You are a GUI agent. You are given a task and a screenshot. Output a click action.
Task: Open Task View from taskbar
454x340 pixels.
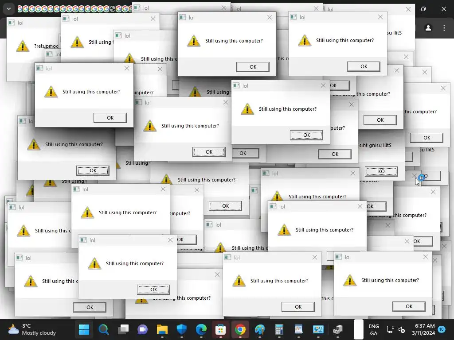tap(123, 329)
